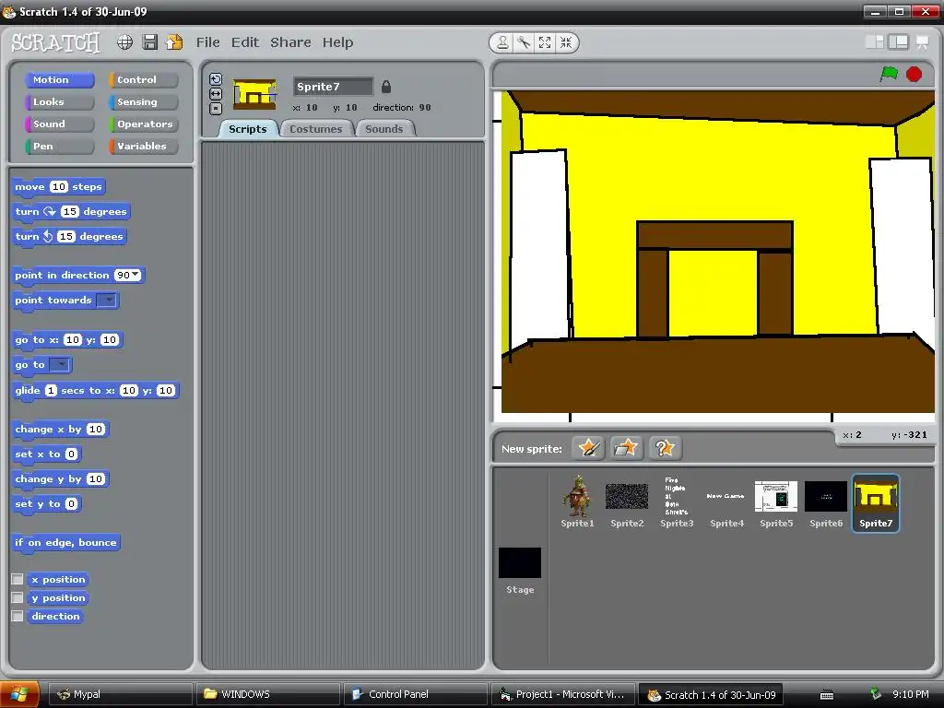The width and height of the screenshot is (944, 708).
Task: Select the Duplicate stamp tool
Action: click(x=502, y=42)
